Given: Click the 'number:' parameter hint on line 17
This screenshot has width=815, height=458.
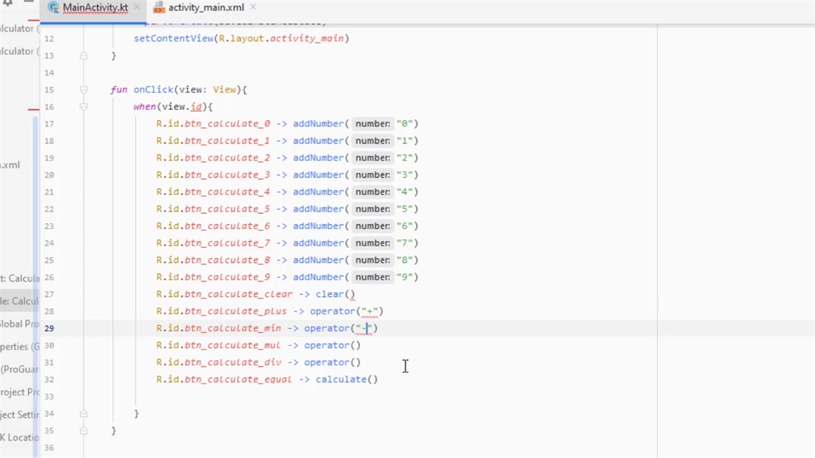Looking at the screenshot, I should 372,124.
